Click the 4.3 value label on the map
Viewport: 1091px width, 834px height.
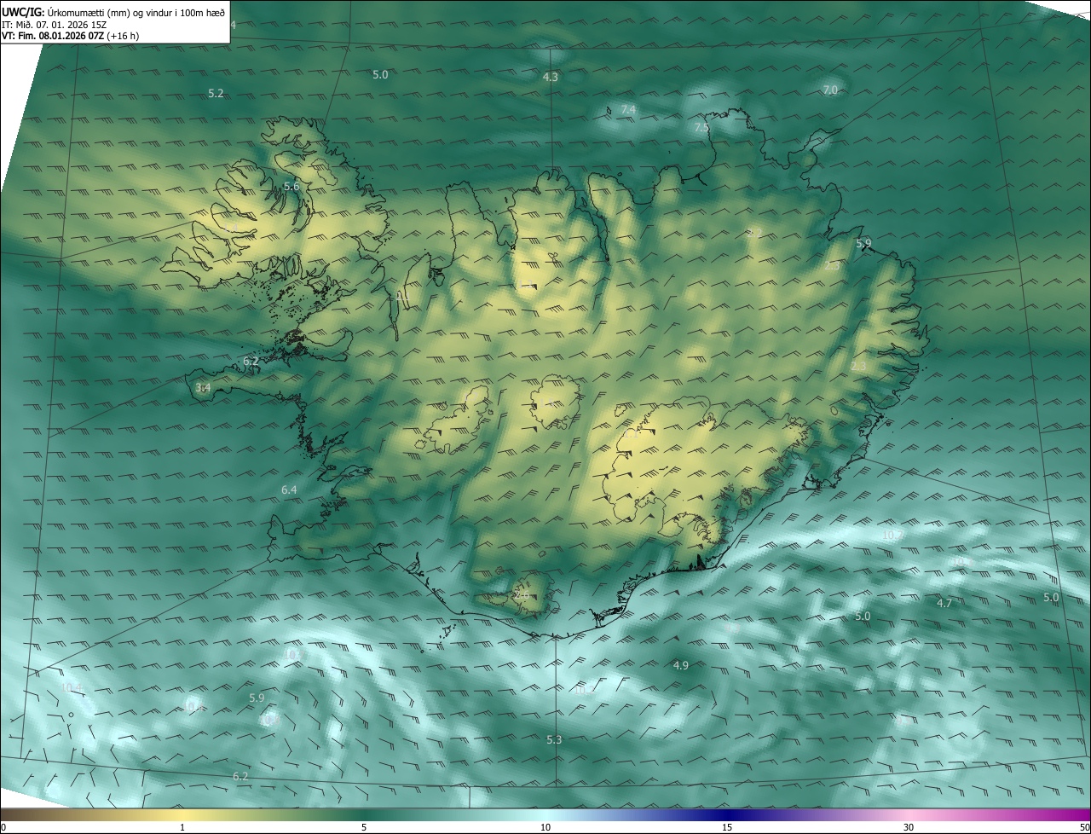[551, 77]
